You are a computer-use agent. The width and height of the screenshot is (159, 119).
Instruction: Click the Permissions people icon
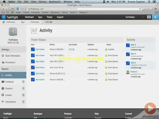[x=3, y=62]
